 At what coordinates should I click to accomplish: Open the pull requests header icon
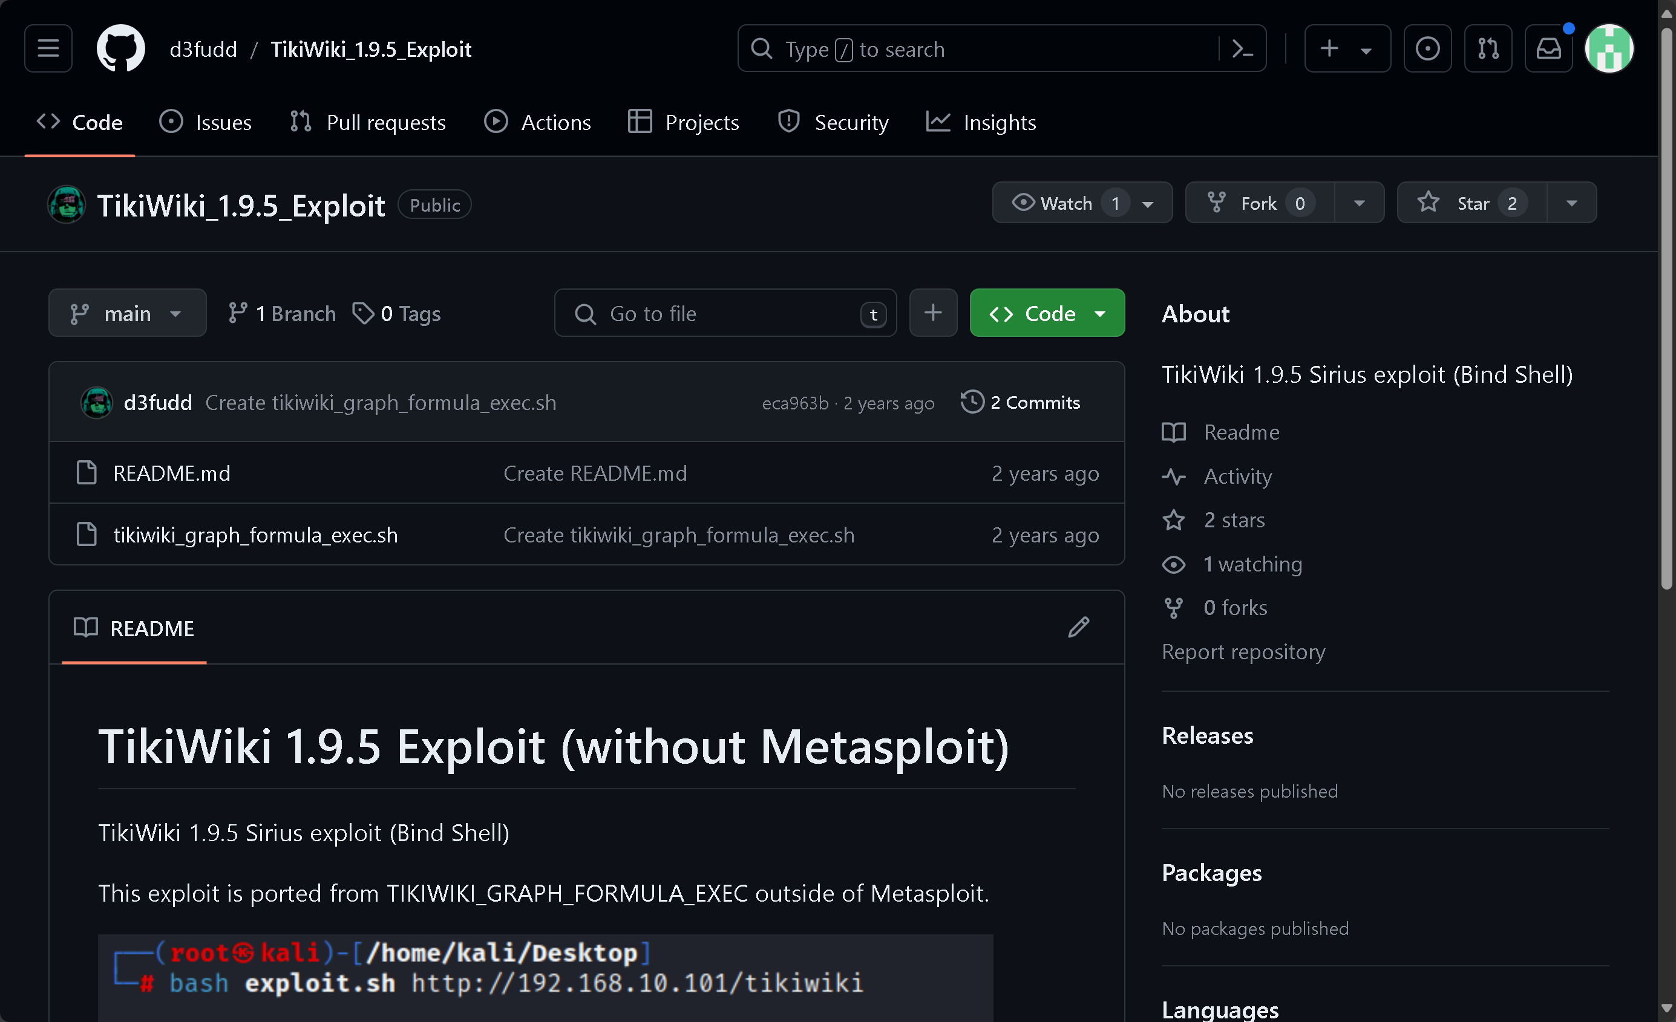(x=1488, y=48)
